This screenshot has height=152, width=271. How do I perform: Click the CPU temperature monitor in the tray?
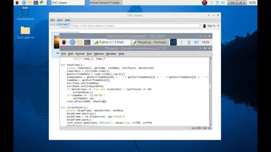[232, 3]
